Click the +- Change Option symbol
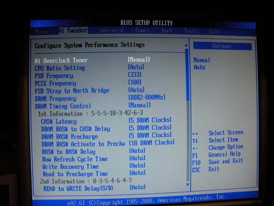Viewport: 274px width, 206px height. click(195, 148)
